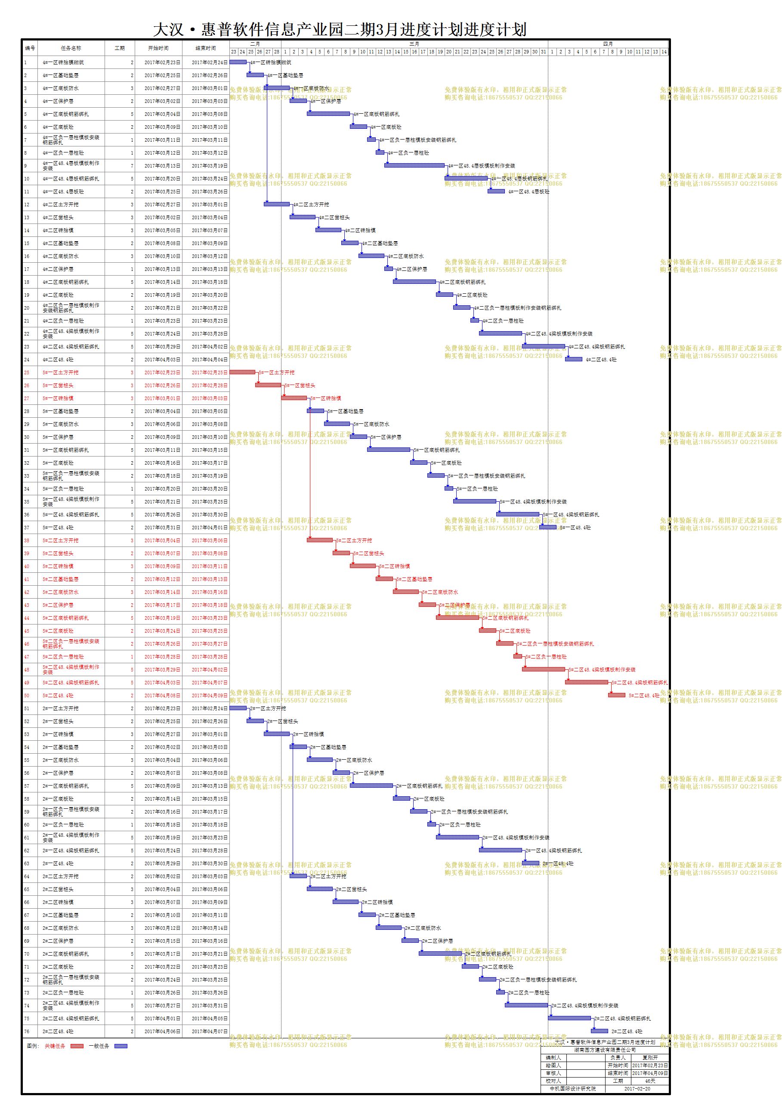782x1115 pixels.
Task: Click the blue Gantt bar for 4#一区底板钢筋绑扎
Action: (328, 114)
